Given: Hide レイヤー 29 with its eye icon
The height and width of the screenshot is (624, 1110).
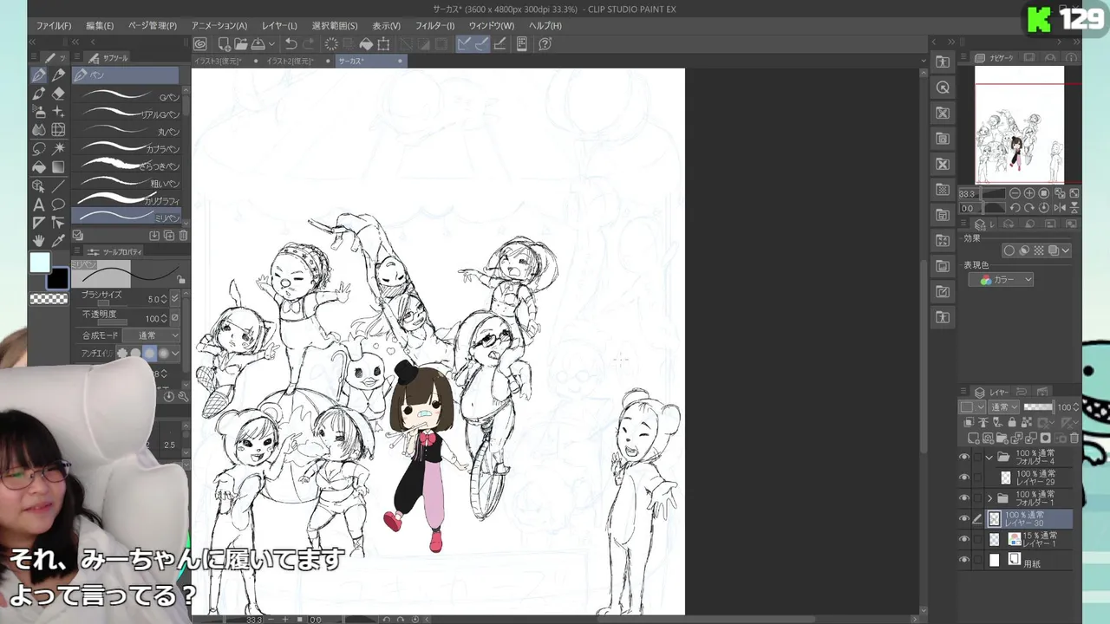Looking at the screenshot, I should [x=964, y=478].
